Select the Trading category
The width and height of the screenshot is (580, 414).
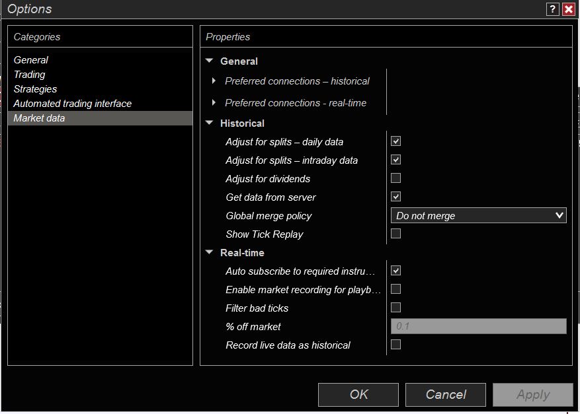click(x=30, y=75)
